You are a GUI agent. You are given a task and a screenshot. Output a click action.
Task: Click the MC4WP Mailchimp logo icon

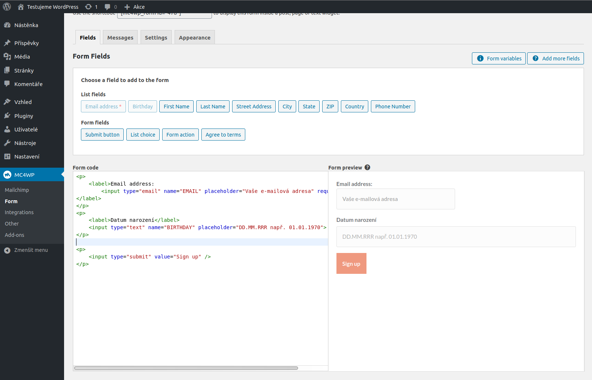click(7, 175)
